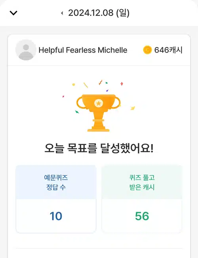Open the date 2024.12.08 (일) picker
Image resolution: width=198 pixels, height=258 pixels.
point(99,13)
